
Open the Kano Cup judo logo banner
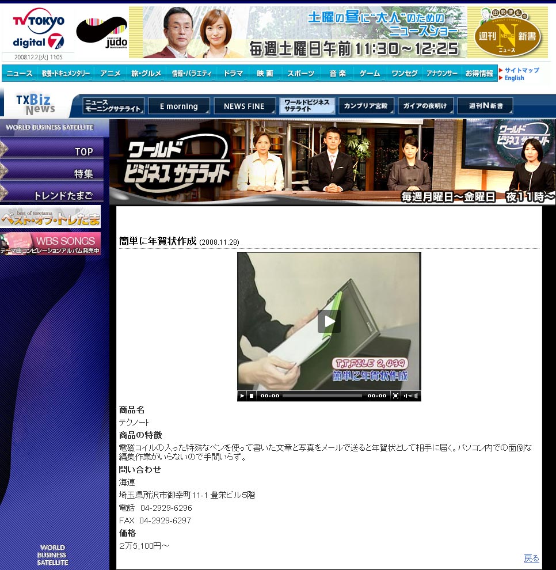(x=102, y=33)
